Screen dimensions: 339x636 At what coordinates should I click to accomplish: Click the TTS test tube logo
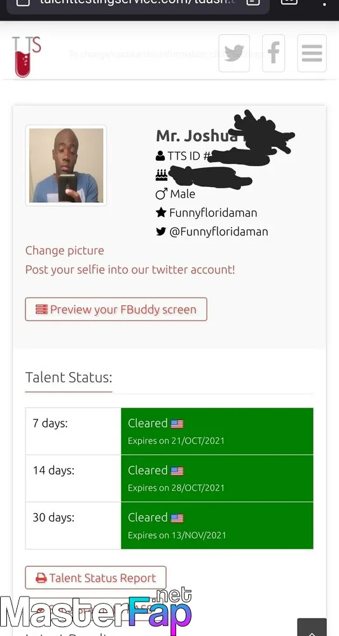26,57
